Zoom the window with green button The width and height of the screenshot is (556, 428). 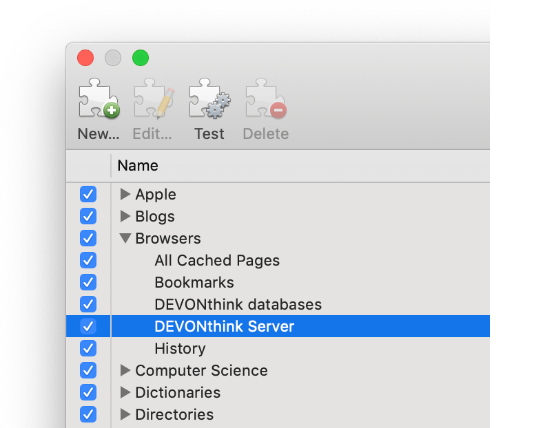pyautogui.click(x=141, y=58)
